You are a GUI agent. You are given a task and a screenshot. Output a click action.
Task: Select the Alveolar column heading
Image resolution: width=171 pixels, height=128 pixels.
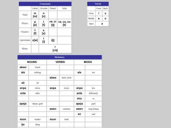coord(43,9)
